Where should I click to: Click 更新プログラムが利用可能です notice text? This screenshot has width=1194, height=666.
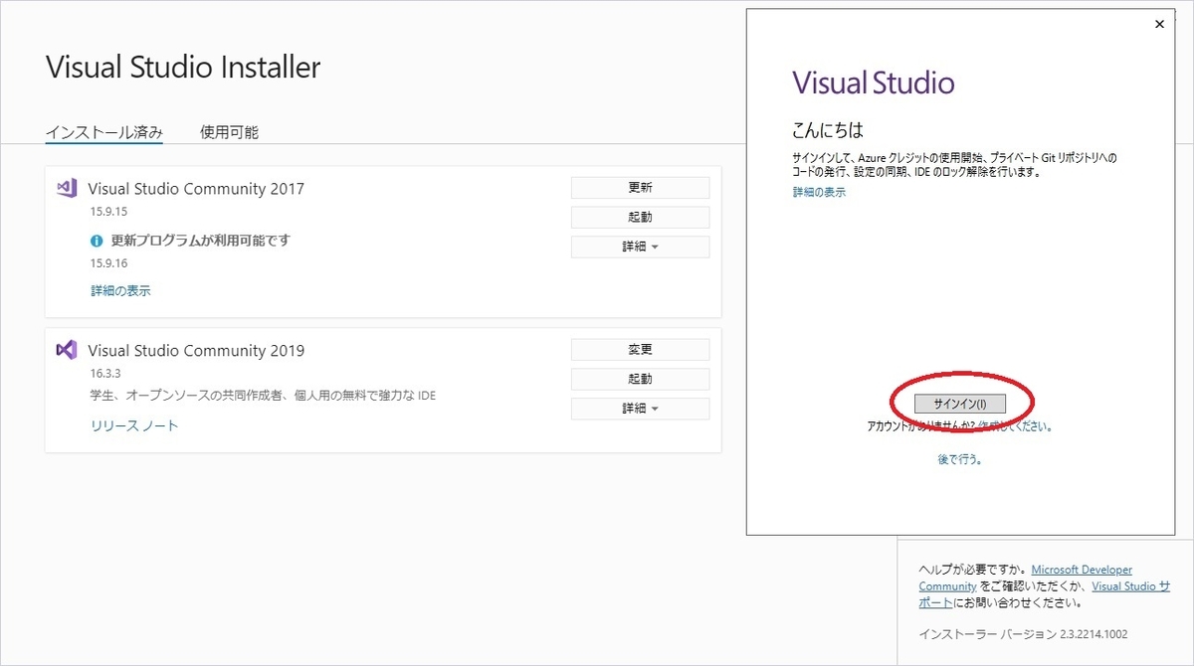point(201,241)
